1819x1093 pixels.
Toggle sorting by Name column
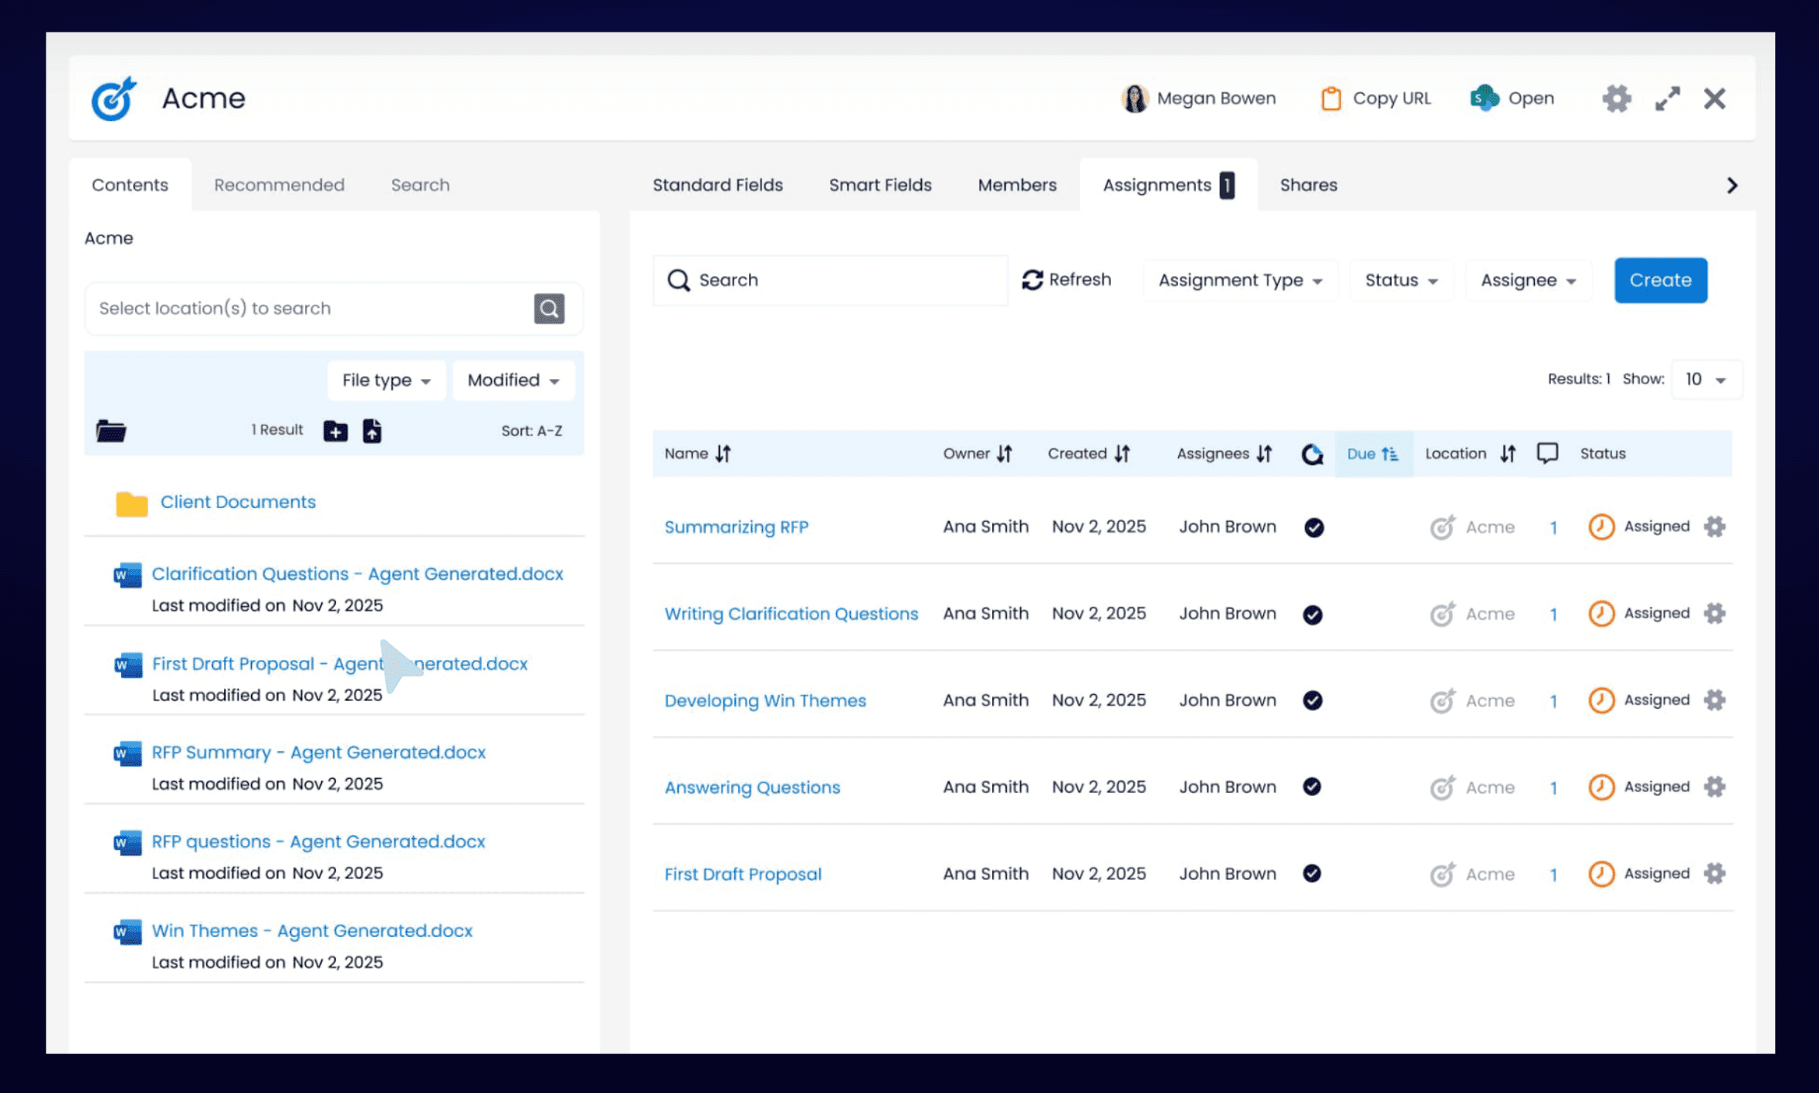[723, 454]
